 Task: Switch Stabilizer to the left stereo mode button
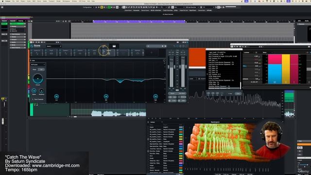point(35,70)
